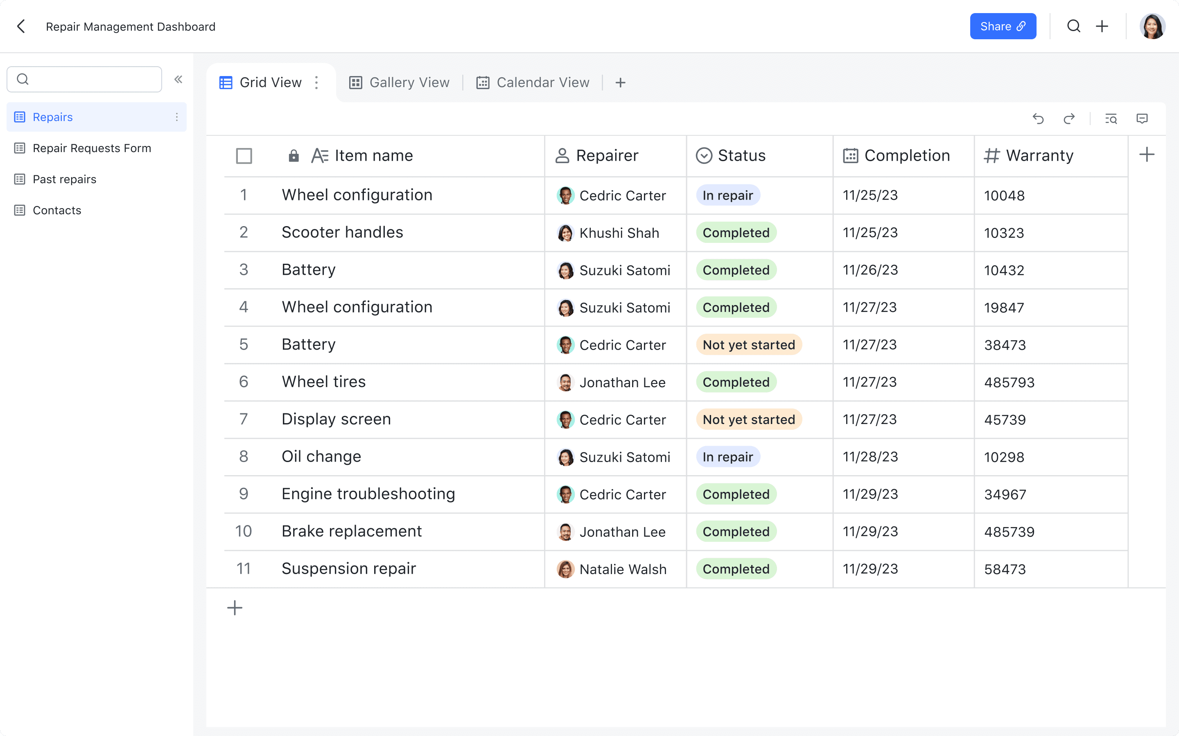The height and width of the screenshot is (736, 1179).
Task: Open Repair Requests Form in sidebar
Action: coord(92,148)
